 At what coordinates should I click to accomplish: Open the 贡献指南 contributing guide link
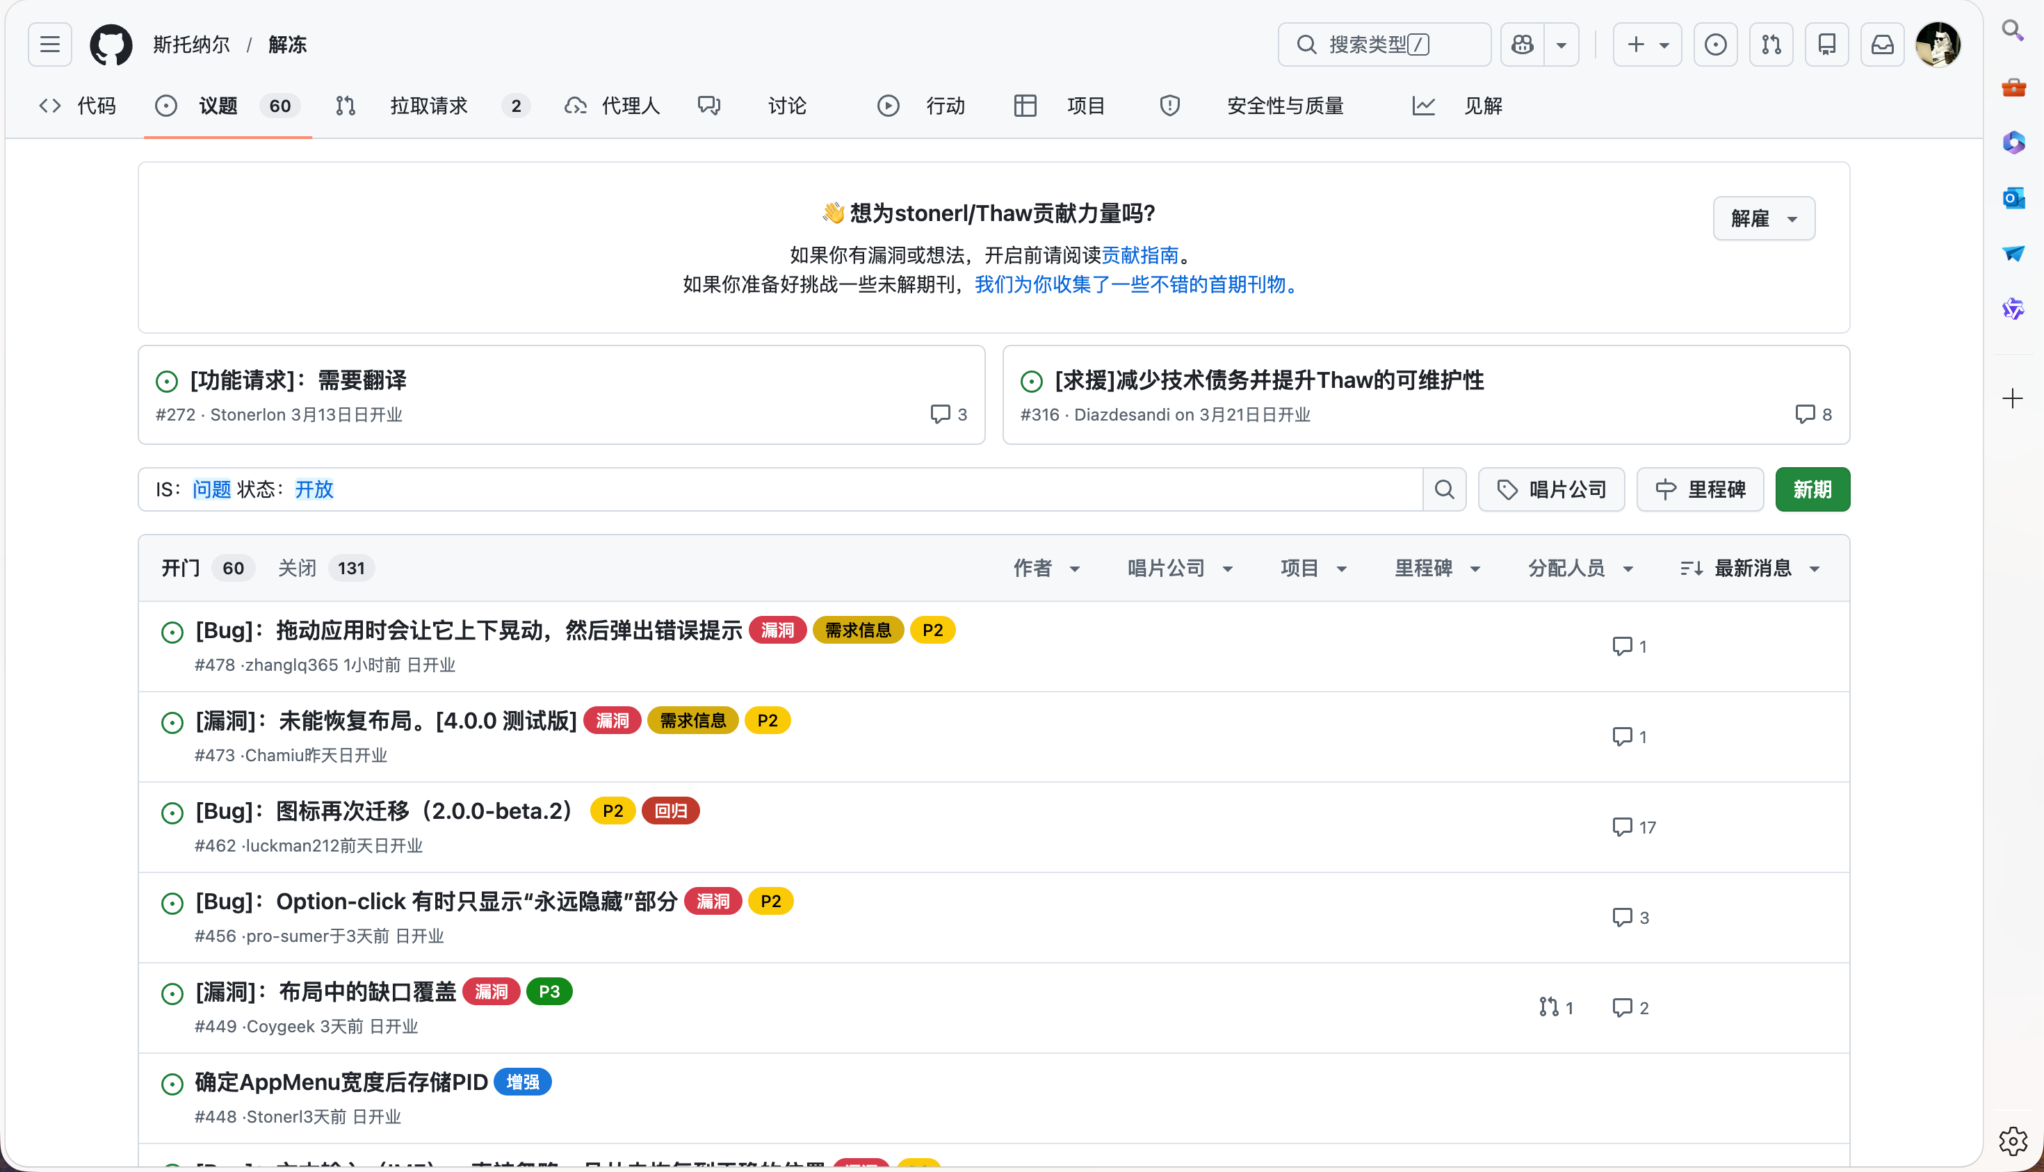[x=1139, y=255]
